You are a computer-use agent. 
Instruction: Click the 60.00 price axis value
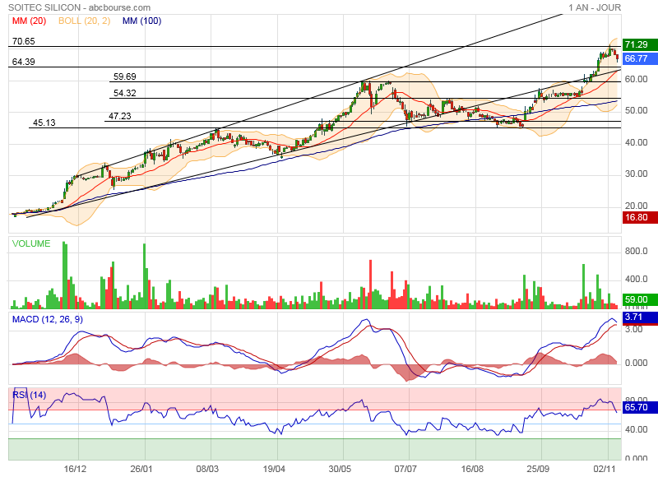tap(636, 79)
